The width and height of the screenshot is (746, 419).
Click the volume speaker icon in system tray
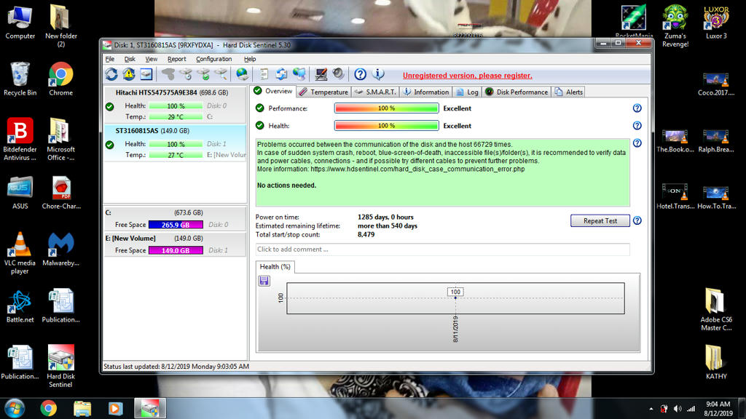tap(678, 409)
